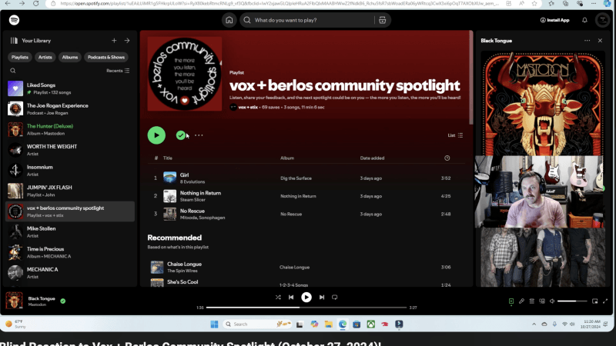Open The Joe Rogan Experience podcast
The height and width of the screenshot is (346, 616).
tap(70, 109)
